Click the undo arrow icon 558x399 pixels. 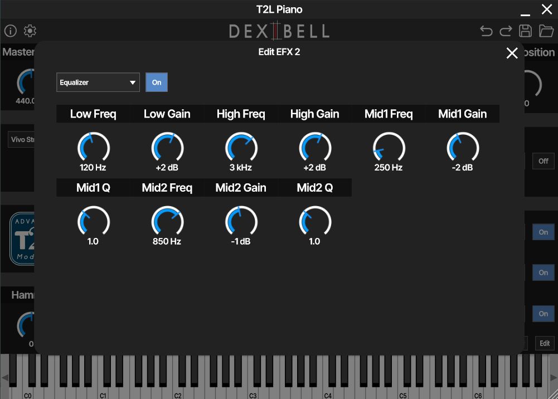(x=486, y=31)
